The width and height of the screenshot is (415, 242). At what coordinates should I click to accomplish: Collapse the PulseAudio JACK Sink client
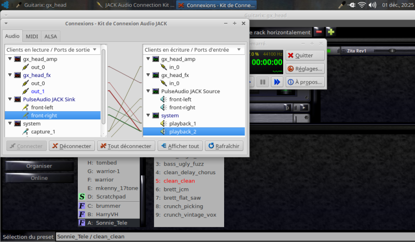[10, 99]
